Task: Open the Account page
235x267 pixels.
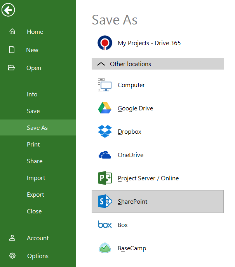Action: point(38,238)
